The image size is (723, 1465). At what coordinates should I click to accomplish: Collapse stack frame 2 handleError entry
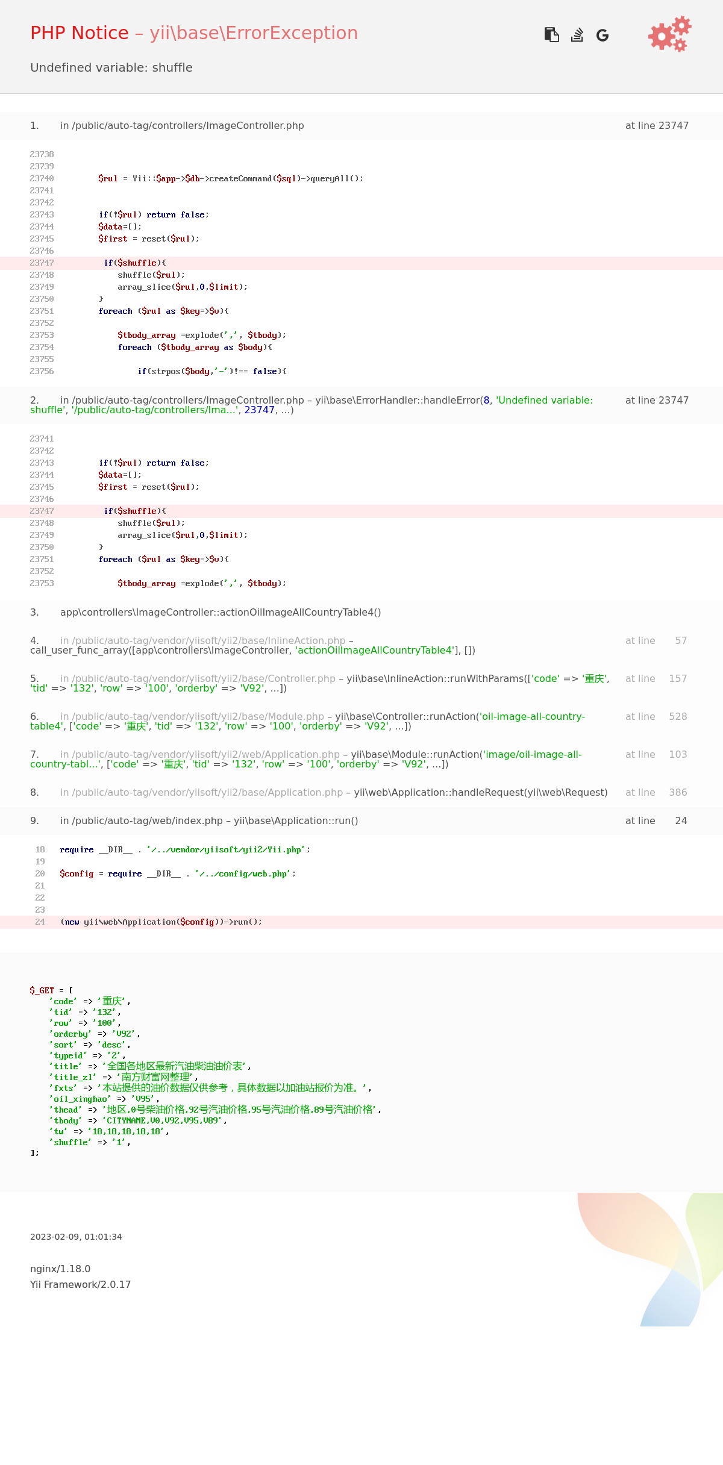pyautogui.click(x=361, y=405)
